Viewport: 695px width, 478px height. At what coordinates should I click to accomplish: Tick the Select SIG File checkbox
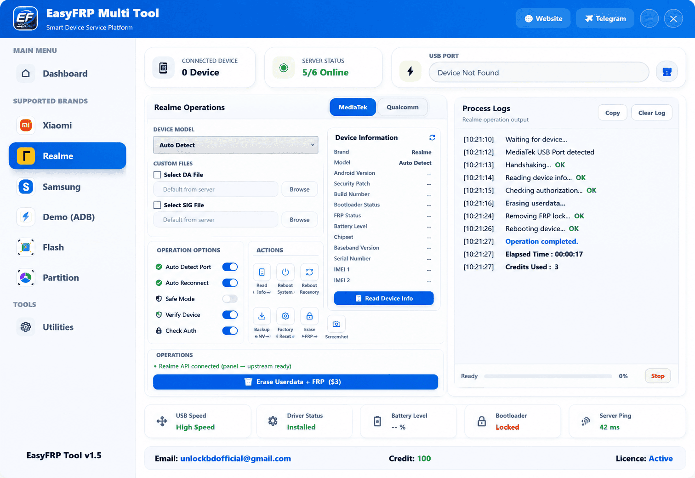coord(157,205)
